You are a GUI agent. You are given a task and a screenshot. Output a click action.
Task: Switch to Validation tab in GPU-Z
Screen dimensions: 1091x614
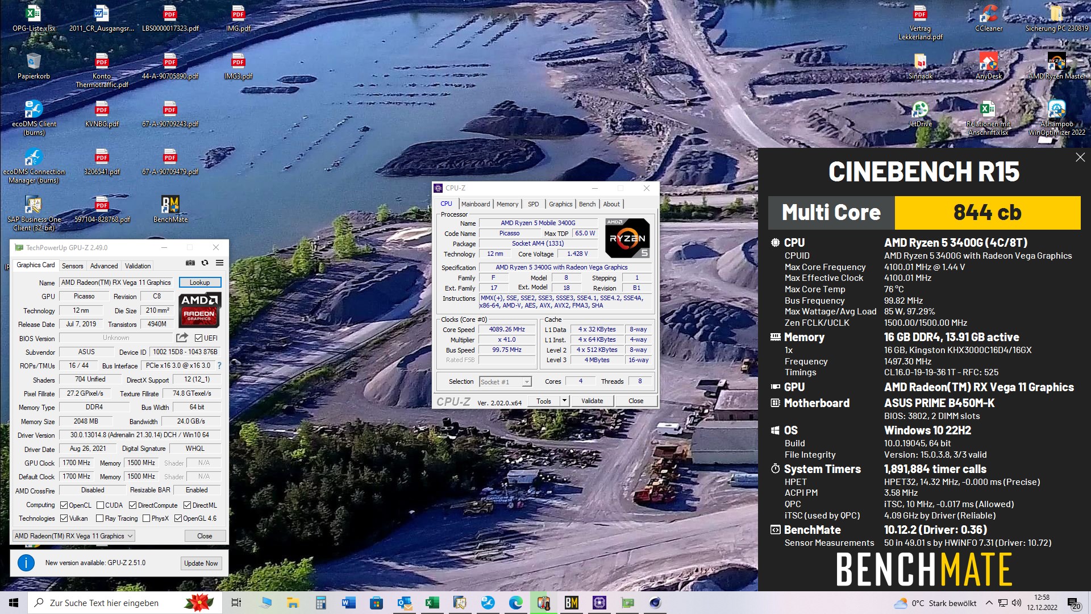[x=138, y=265]
